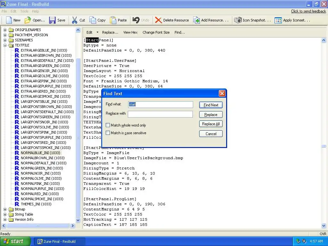Cut using the scissors icon
328x246 pixels.
click(x=74, y=20)
